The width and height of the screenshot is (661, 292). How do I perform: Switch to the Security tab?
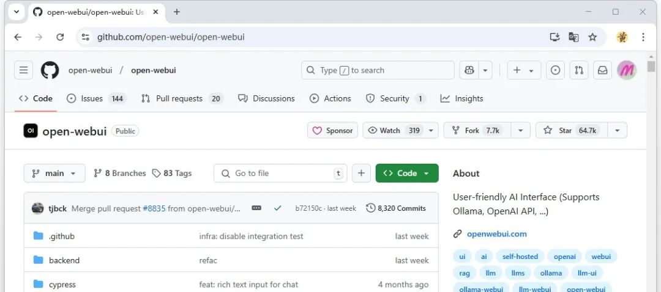pyautogui.click(x=395, y=98)
